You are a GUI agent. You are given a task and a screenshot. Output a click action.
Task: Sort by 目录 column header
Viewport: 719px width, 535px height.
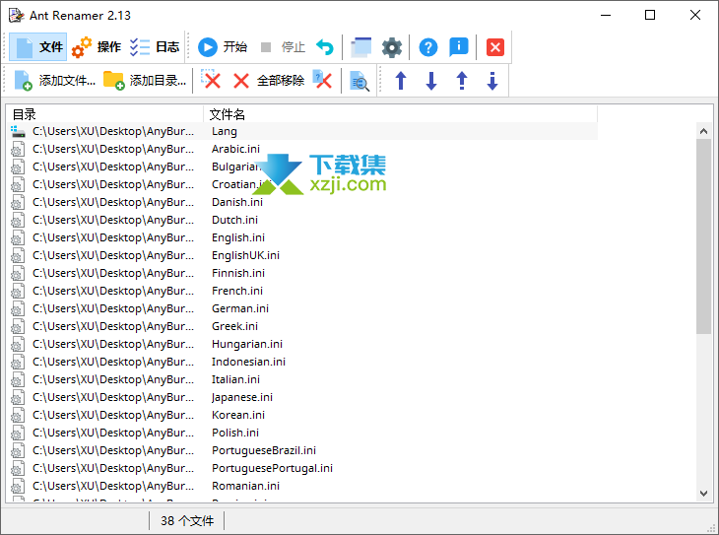[x=104, y=113]
